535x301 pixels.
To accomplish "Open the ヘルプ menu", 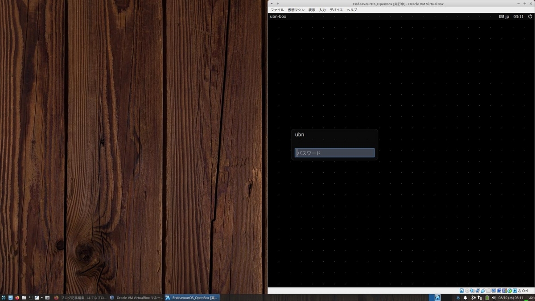I will [x=352, y=10].
